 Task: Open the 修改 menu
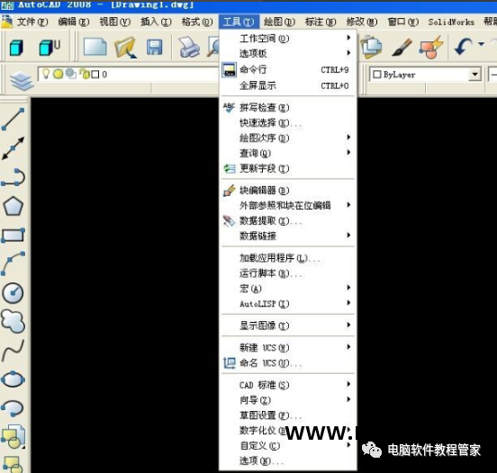pos(361,22)
